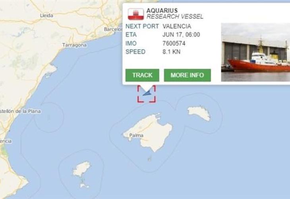Click the red selection bracket around the ship

coord(146,94)
